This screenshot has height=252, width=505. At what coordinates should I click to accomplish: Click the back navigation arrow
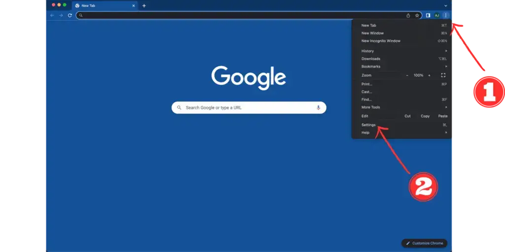point(52,15)
